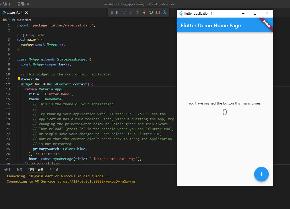290x209 pixels.
Task: Click 'Colors.blue' on line 25
Action: (74, 149)
